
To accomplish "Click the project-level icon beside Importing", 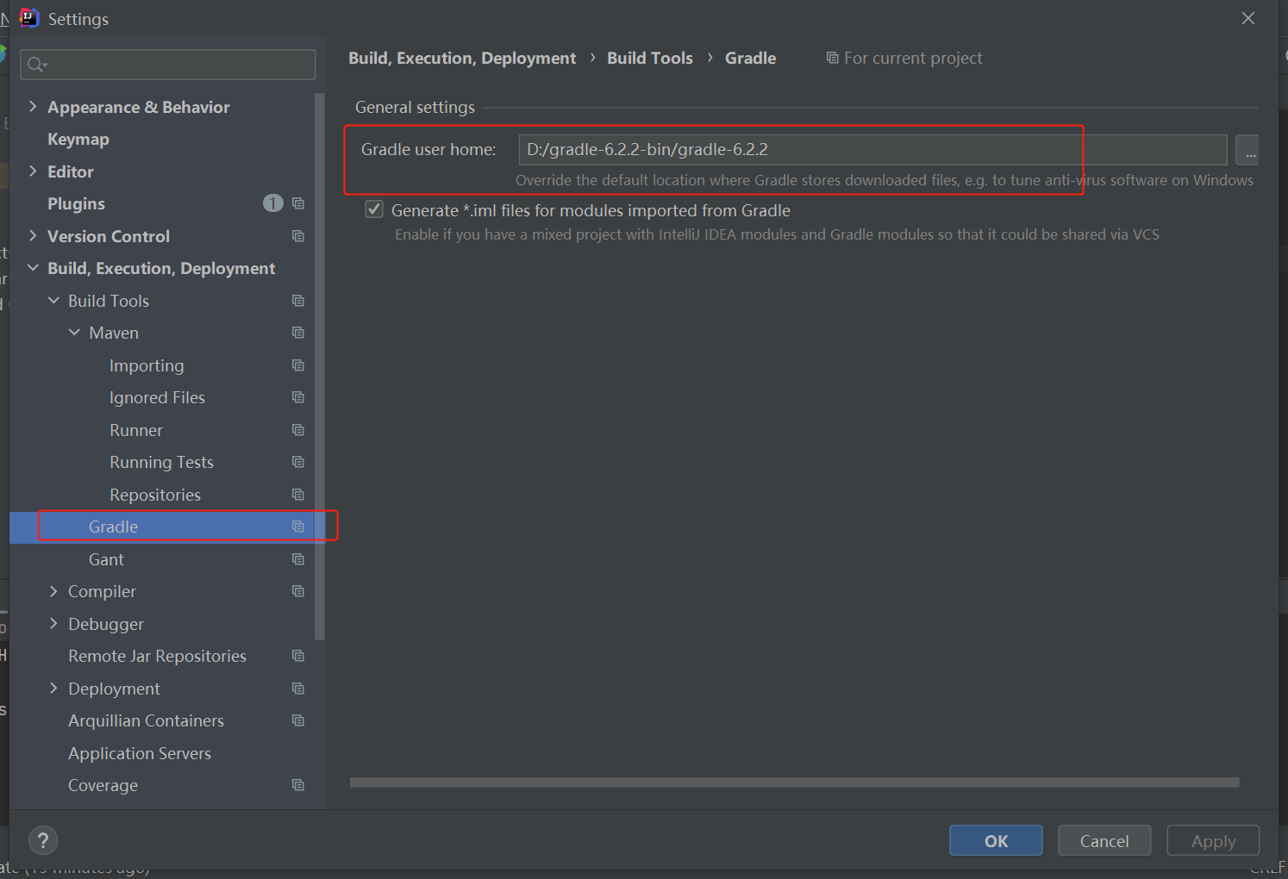I will [x=298, y=365].
